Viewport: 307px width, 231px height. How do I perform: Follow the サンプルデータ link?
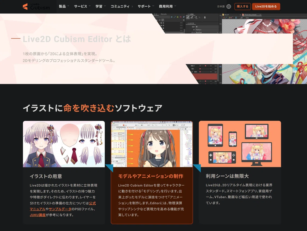click(60, 209)
